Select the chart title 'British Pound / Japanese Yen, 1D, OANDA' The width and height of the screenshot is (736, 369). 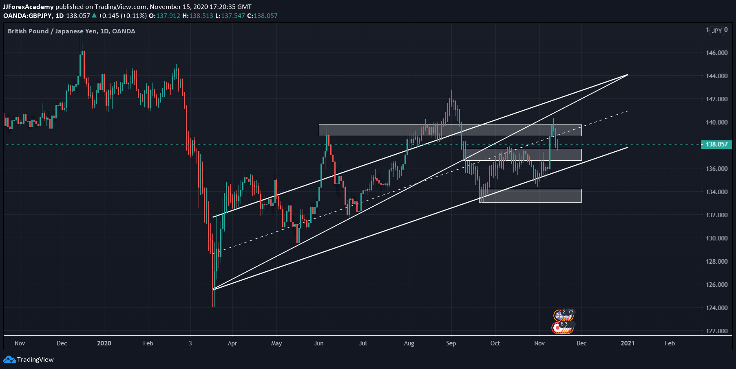(71, 31)
